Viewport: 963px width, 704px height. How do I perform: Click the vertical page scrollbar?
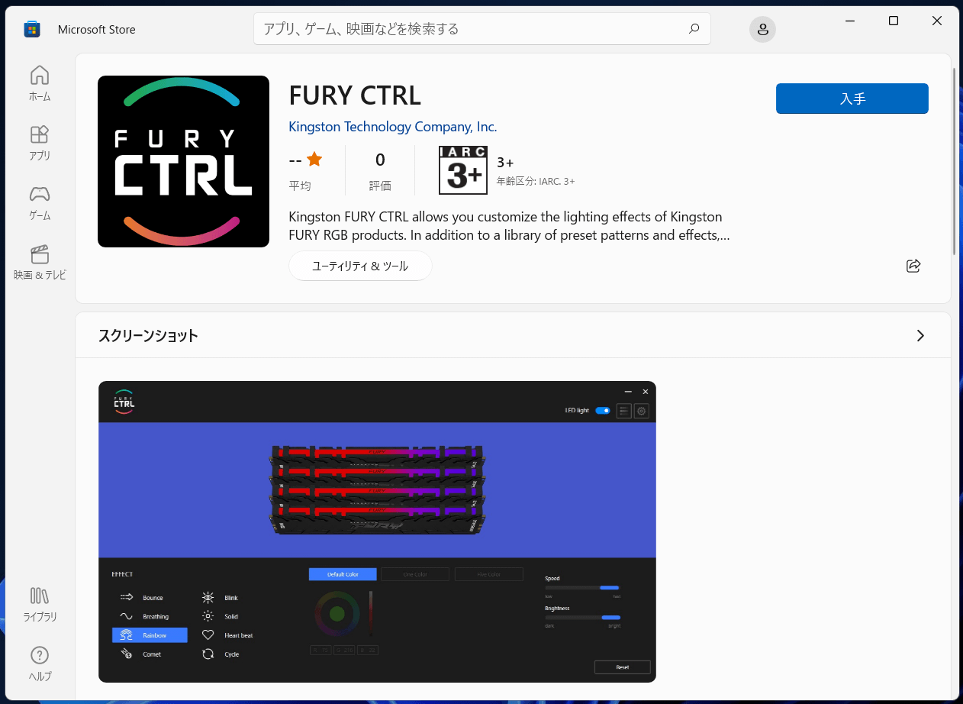pyautogui.click(x=954, y=162)
